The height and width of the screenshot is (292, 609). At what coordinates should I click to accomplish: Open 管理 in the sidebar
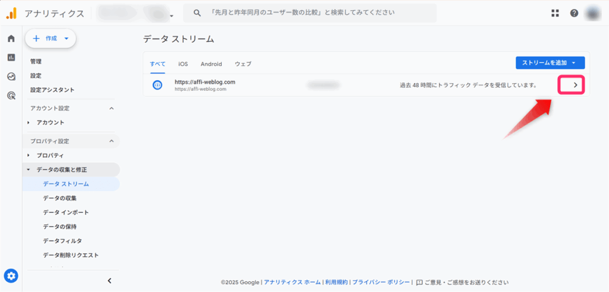[36, 61]
